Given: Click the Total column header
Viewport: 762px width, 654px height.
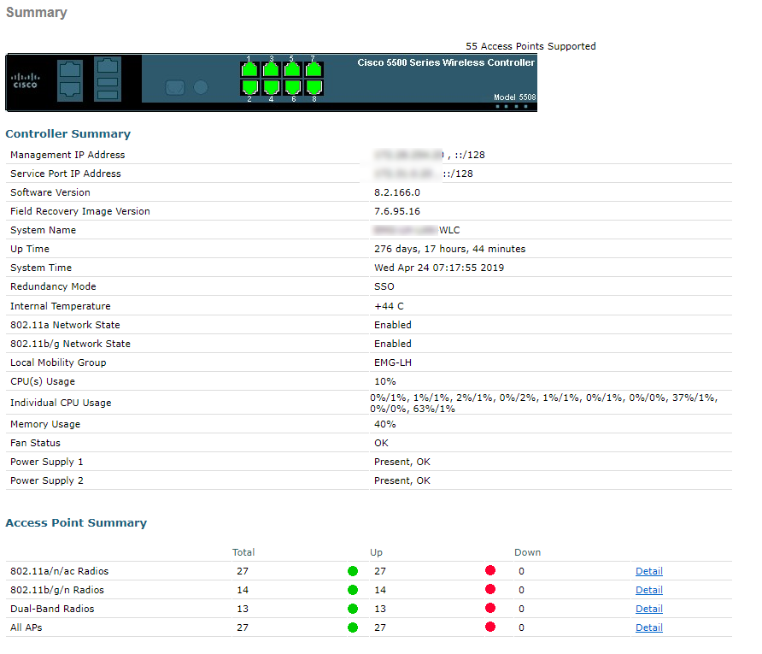Looking at the screenshot, I should click(x=243, y=552).
